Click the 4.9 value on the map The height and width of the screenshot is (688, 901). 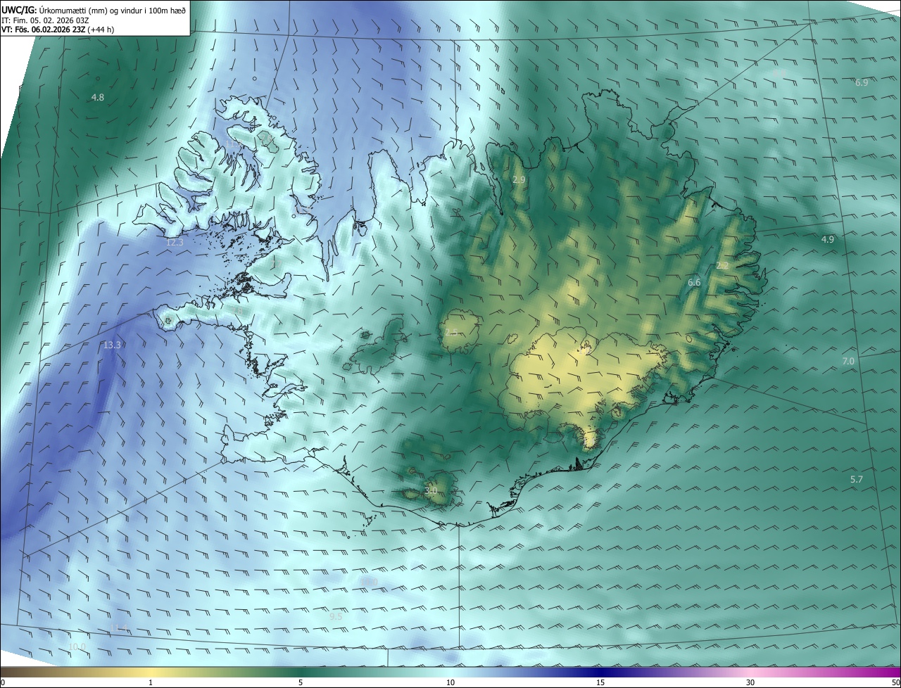coord(828,239)
